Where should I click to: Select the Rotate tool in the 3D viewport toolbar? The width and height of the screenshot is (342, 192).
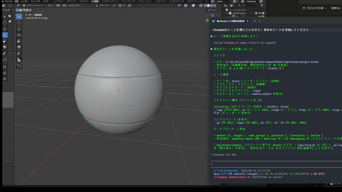pos(19,35)
